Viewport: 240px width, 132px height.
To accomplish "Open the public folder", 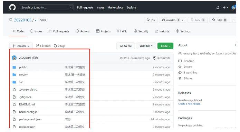I will tap(23, 67).
